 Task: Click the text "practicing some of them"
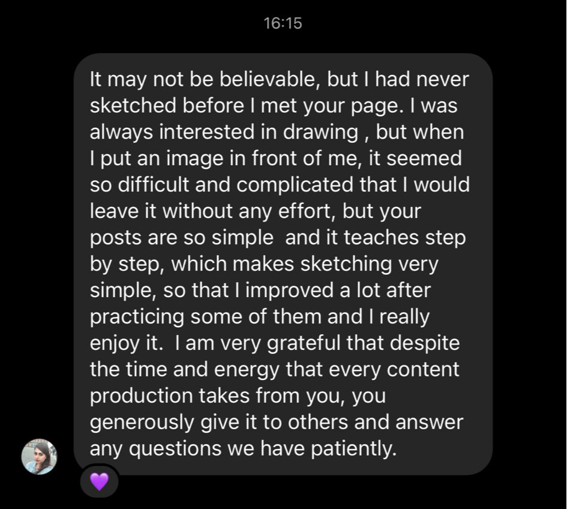coord(204,317)
